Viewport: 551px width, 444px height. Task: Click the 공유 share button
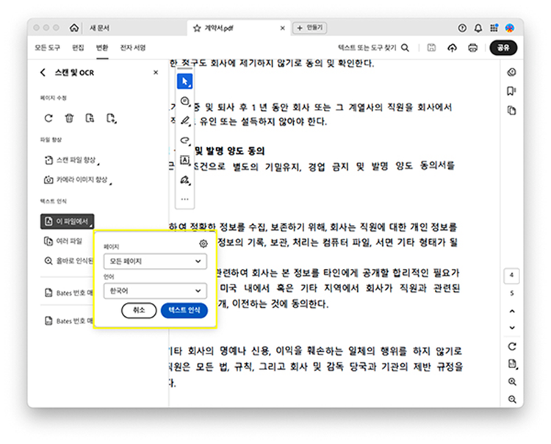point(503,48)
